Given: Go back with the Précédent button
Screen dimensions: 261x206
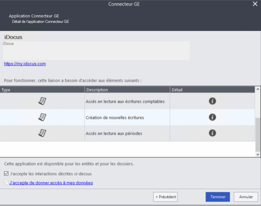Looking at the screenshot, I should [x=166, y=197].
